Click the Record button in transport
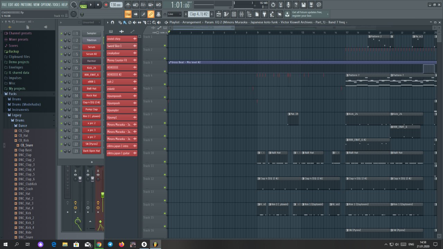The height and width of the screenshot is (249, 443). (106, 5)
